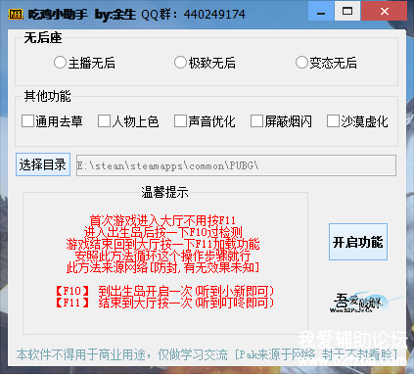Viewport: 414px width, 374px height.
Task: Click the PUBG directory path field
Action: tap(236, 165)
